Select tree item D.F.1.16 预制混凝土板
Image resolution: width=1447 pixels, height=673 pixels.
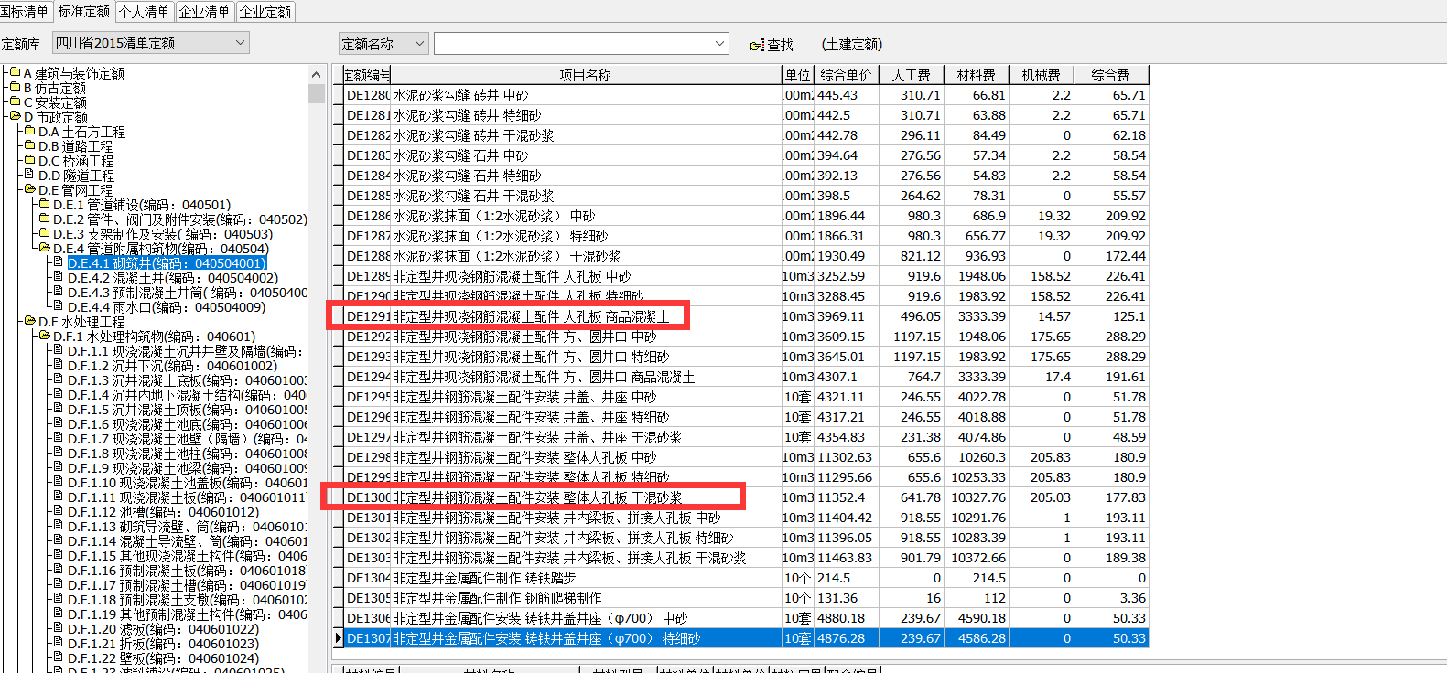click(188, 571)
